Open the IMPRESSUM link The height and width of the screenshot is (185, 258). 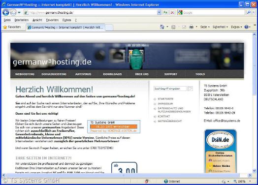(x=165, y=104)
